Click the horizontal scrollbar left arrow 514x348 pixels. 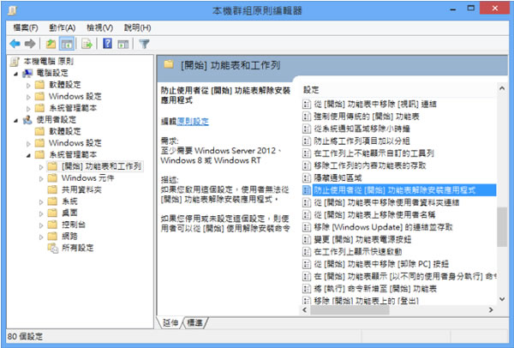click(x=305, y=310)
